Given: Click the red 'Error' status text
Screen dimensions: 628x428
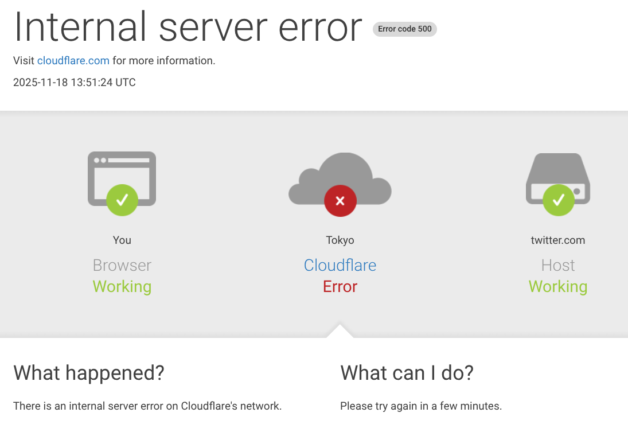Looking at the screenshot, I should click(340, 287).
